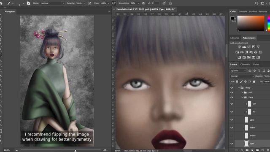Add a Black & White adjustment
The height and width of the screenshot is (152, 270).
tap(246, 52)
